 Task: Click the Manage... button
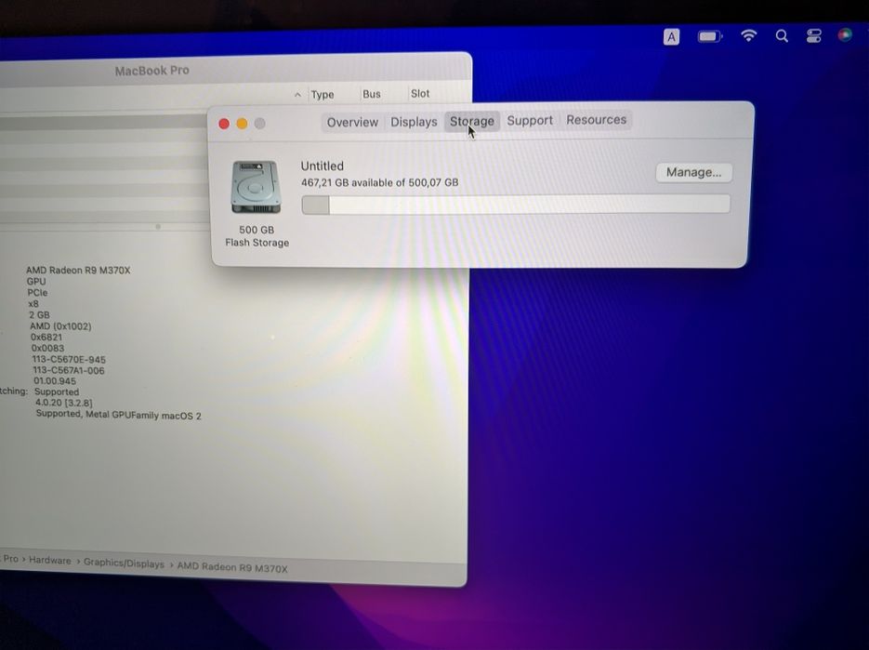694,172
